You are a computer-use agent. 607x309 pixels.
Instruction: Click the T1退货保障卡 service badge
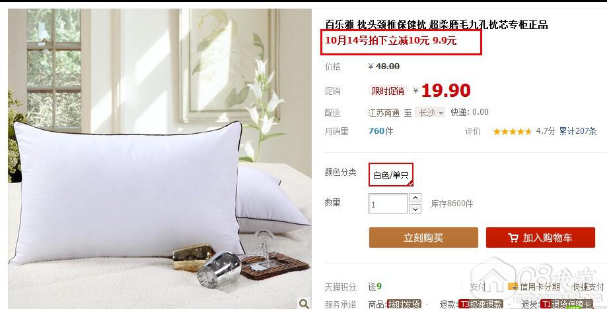566,304
